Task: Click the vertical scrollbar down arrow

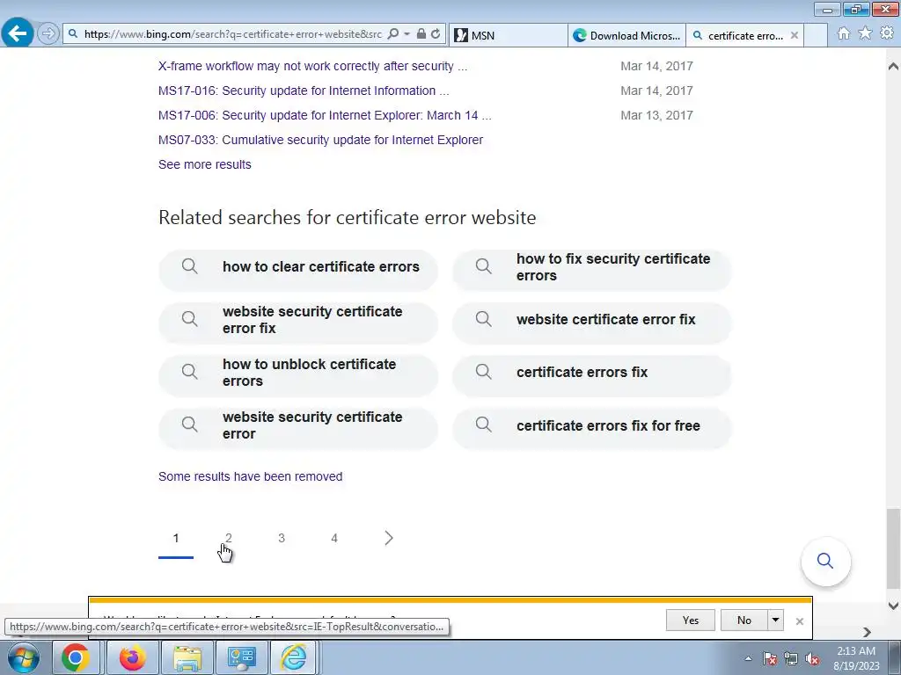Action: coord(893,605)
